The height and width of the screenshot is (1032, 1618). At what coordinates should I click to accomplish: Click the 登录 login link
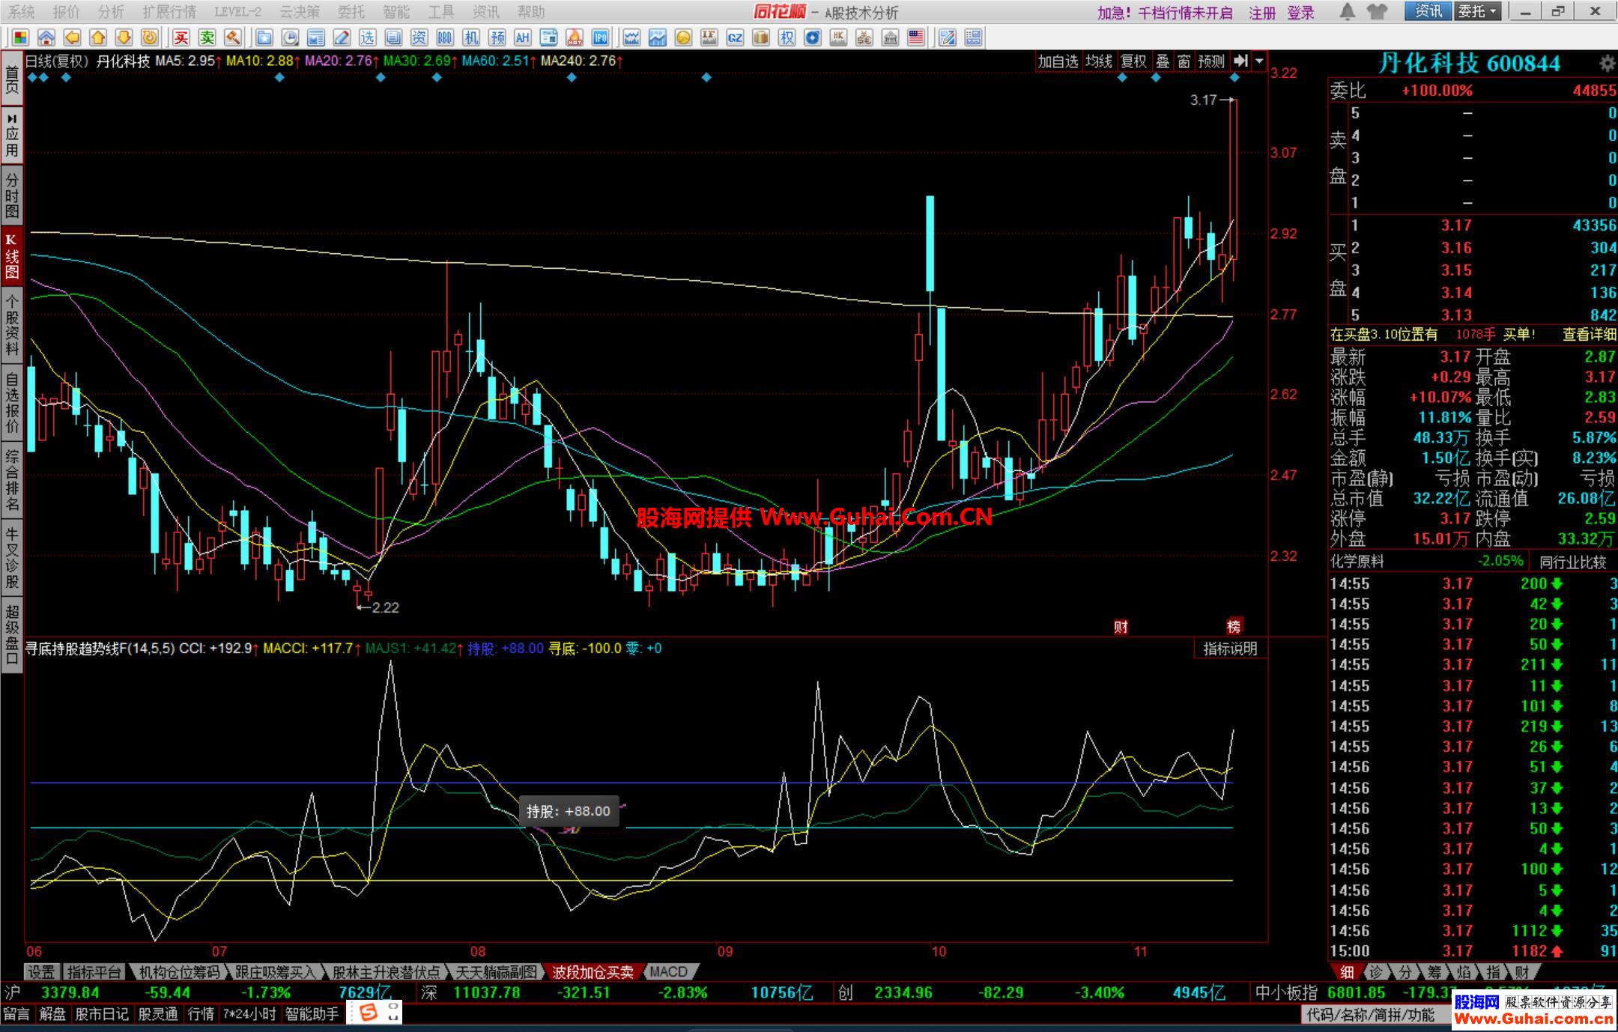[1301, 12]
